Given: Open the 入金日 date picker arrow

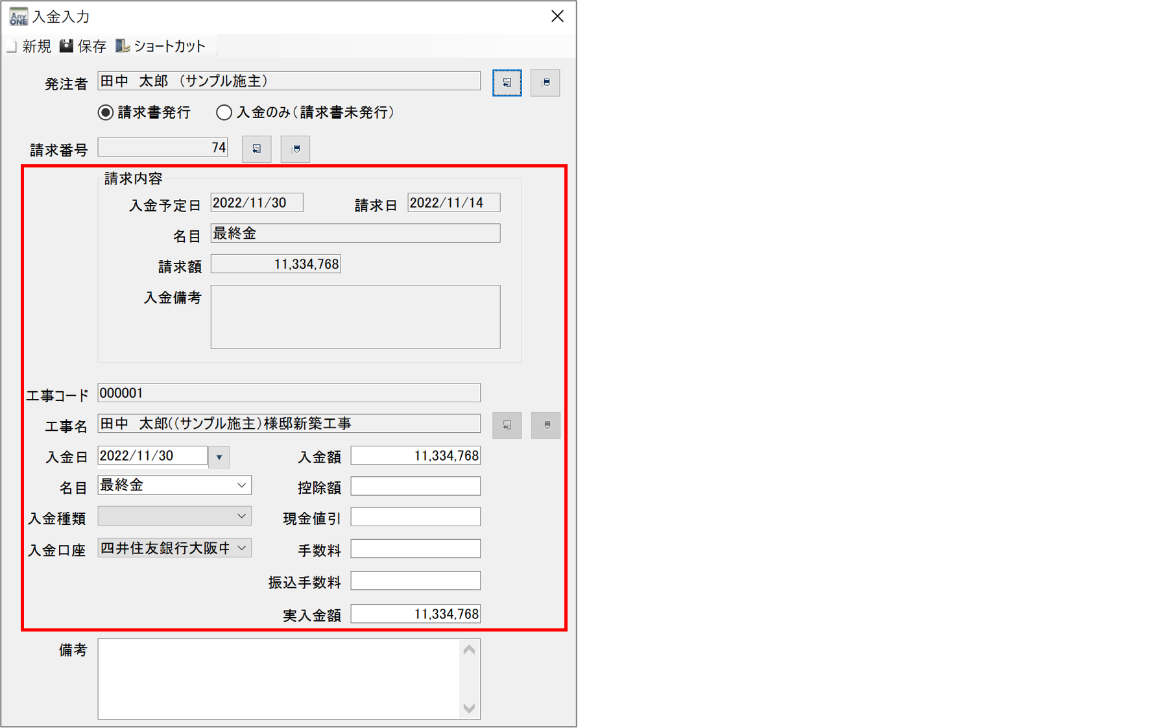Looking at the screenshot, I should click(219, 457).
